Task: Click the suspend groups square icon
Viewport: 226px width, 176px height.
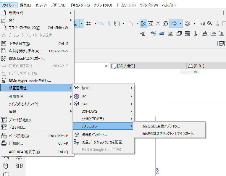Action: click(117, 23)
